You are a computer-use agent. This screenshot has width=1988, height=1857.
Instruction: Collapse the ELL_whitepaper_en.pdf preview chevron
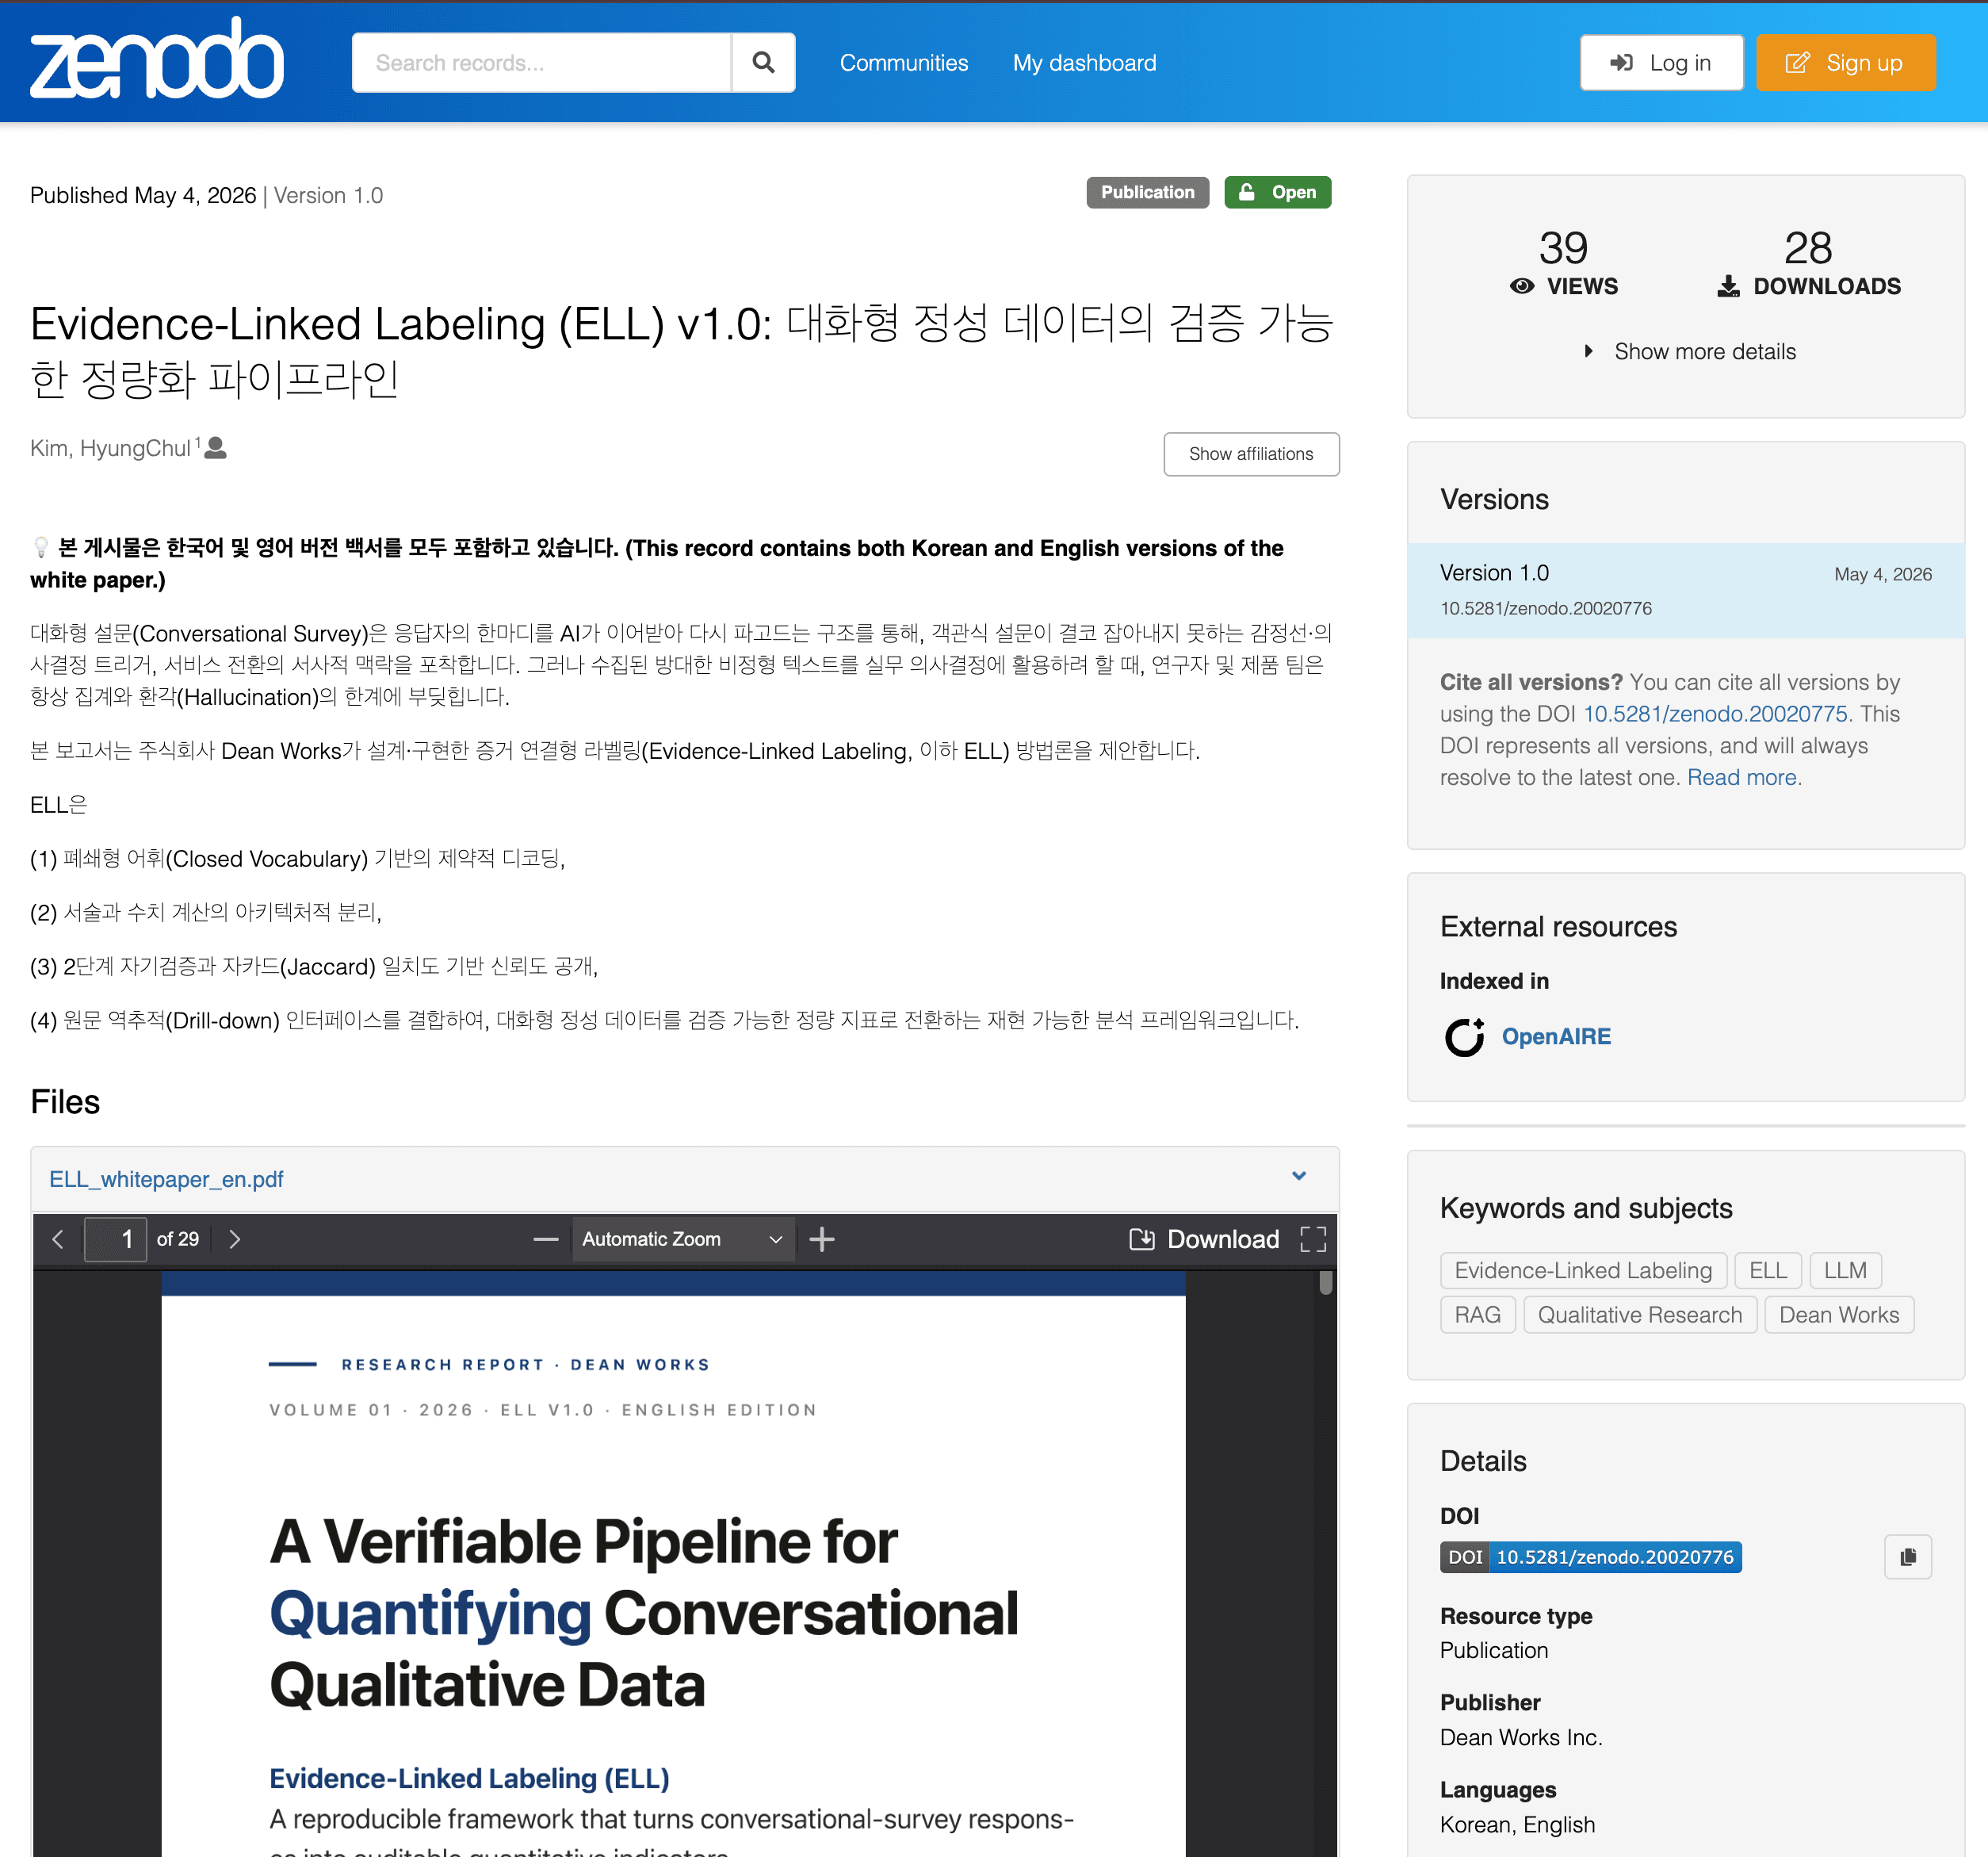[1299, 1177]
